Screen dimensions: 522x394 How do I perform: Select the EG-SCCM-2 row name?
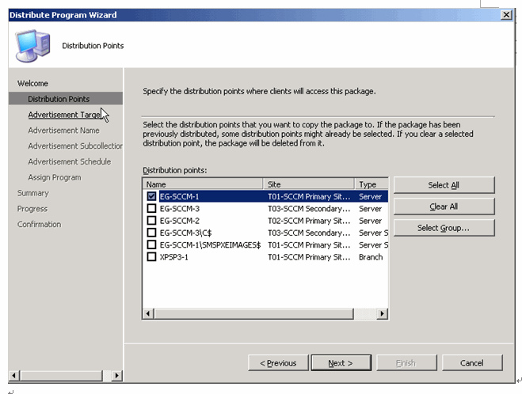point(180,221)
